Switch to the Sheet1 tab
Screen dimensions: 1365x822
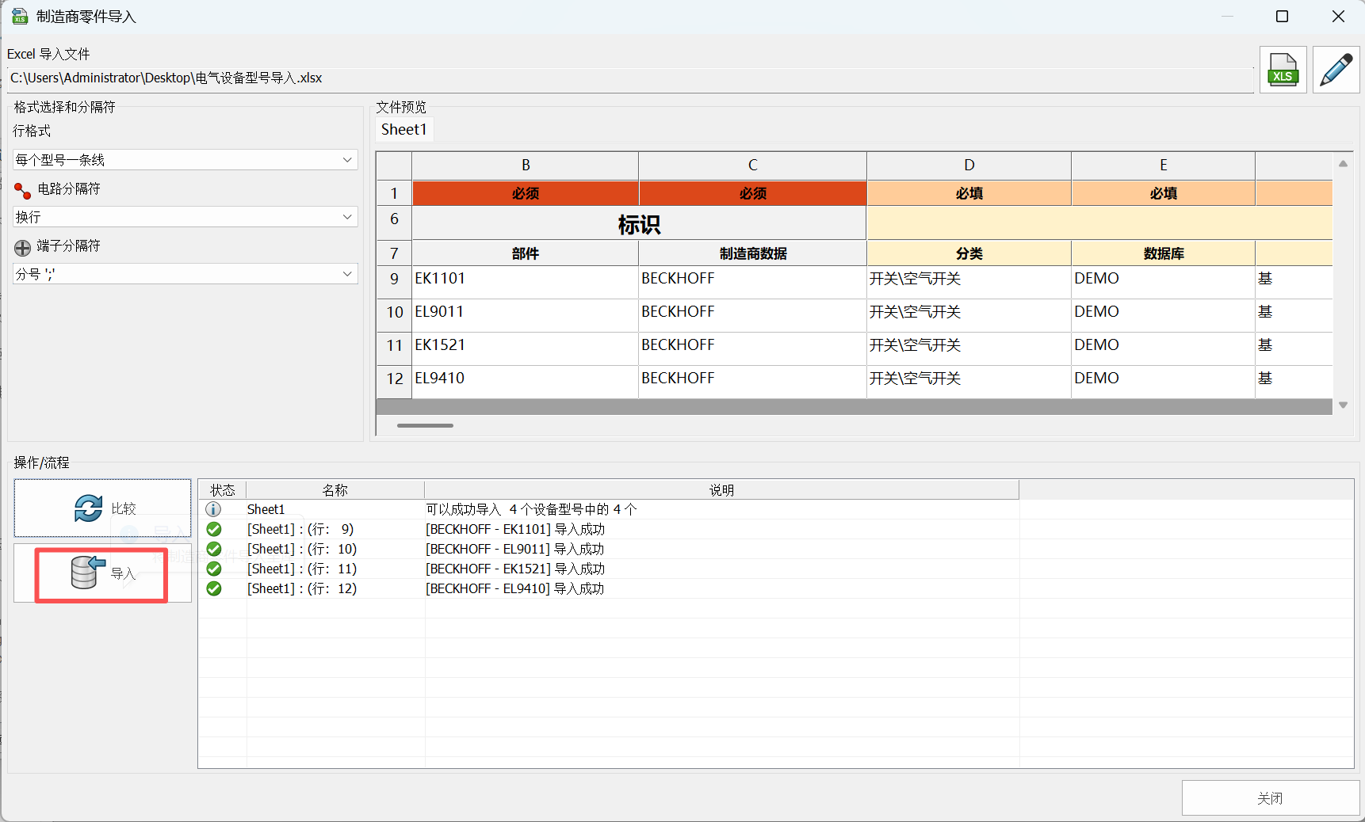click(x=403, y=130)
